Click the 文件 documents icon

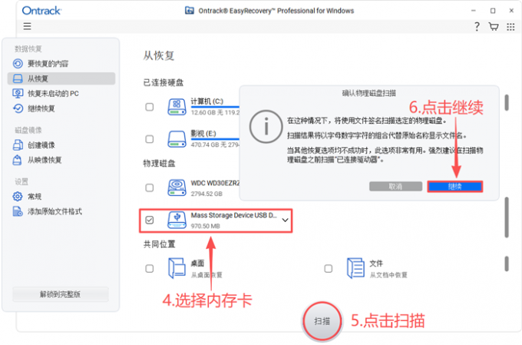coord(355,268)
